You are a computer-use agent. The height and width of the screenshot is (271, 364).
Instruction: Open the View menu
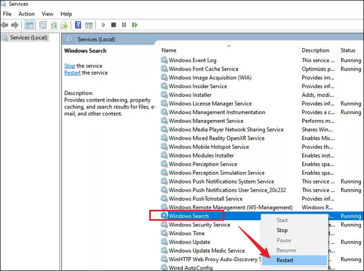[x=47, y=14]
